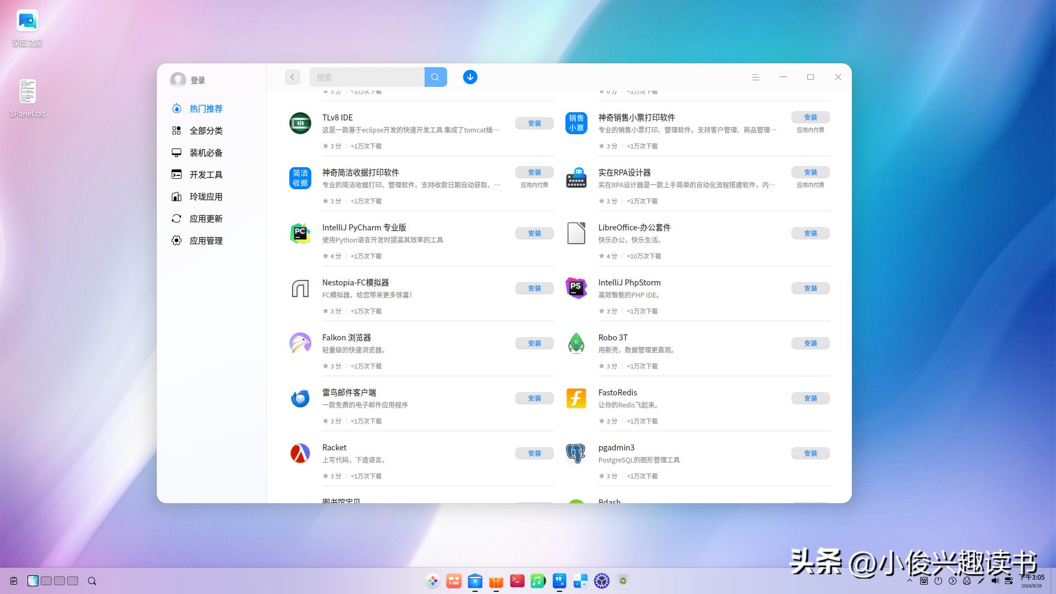1056x594 pixels.
Task: Go back with the left chevron button
Action: [x=293, y=77]
